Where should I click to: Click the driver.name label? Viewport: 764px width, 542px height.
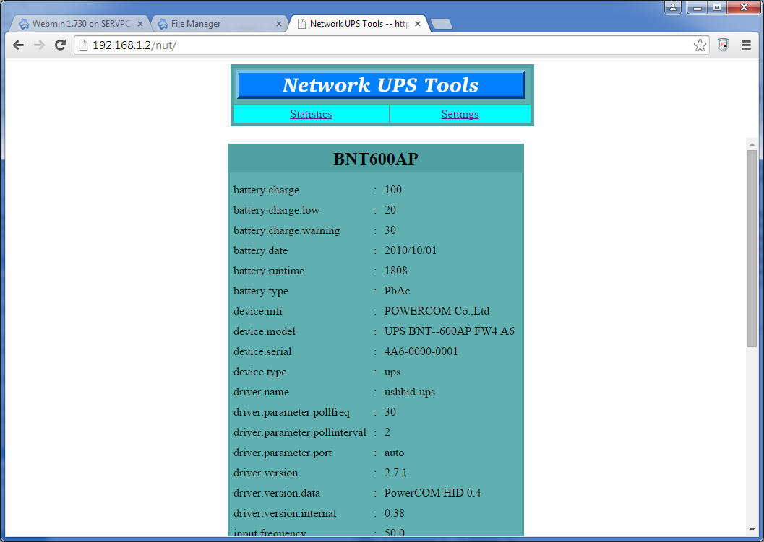[x=261, y=392]
